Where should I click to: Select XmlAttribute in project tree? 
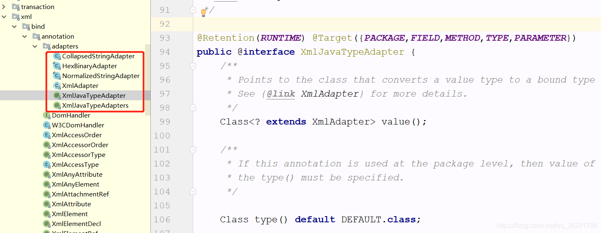tap(71, 204)
